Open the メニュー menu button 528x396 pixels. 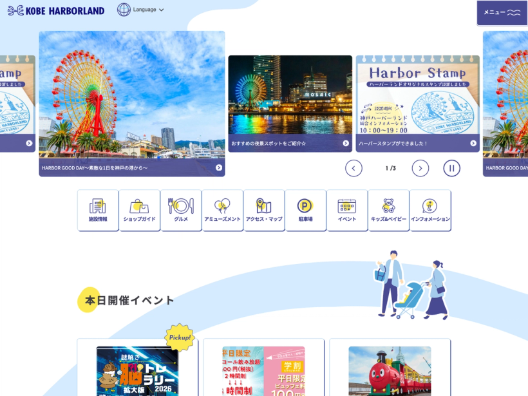502,12
